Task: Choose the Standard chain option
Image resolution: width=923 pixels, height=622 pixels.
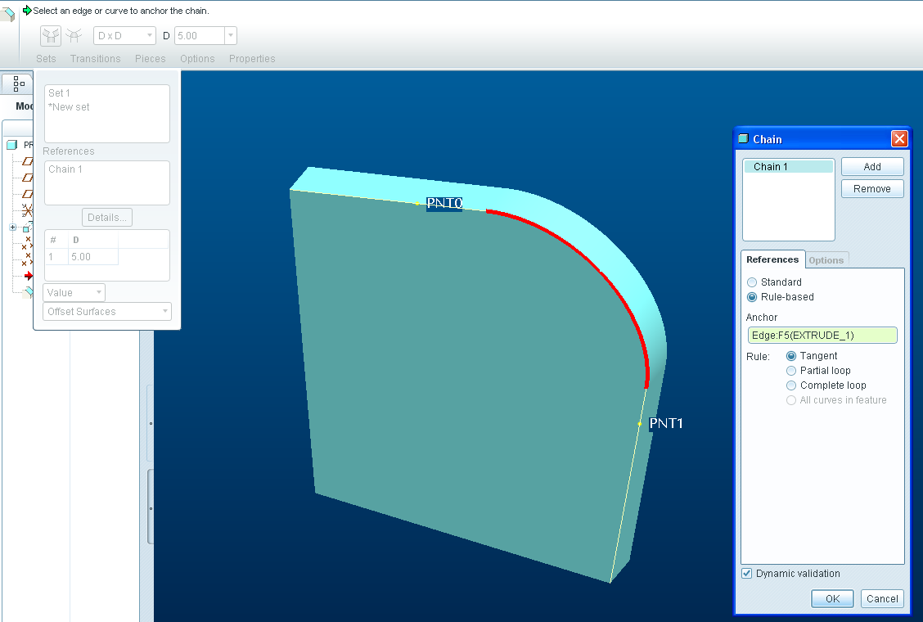Action: (x=752, y=282)
